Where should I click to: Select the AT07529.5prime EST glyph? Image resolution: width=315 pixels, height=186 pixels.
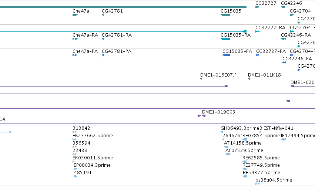[228, 154]
